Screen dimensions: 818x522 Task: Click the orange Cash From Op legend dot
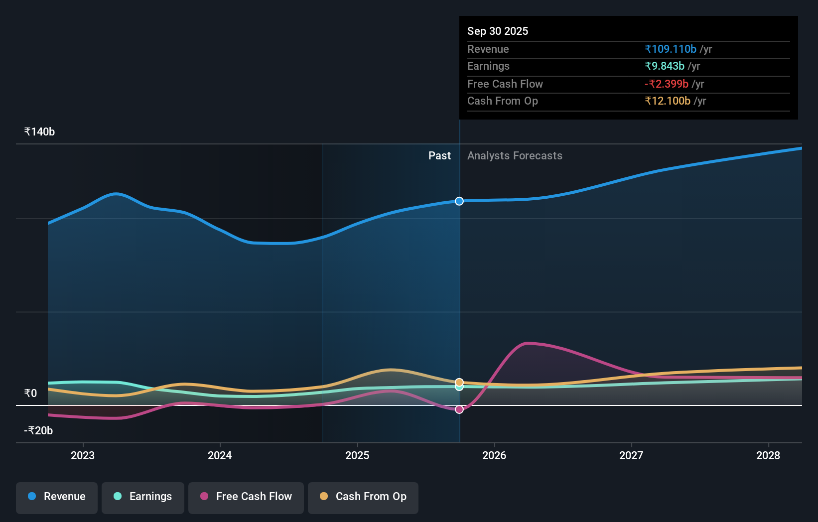(324, 497)
